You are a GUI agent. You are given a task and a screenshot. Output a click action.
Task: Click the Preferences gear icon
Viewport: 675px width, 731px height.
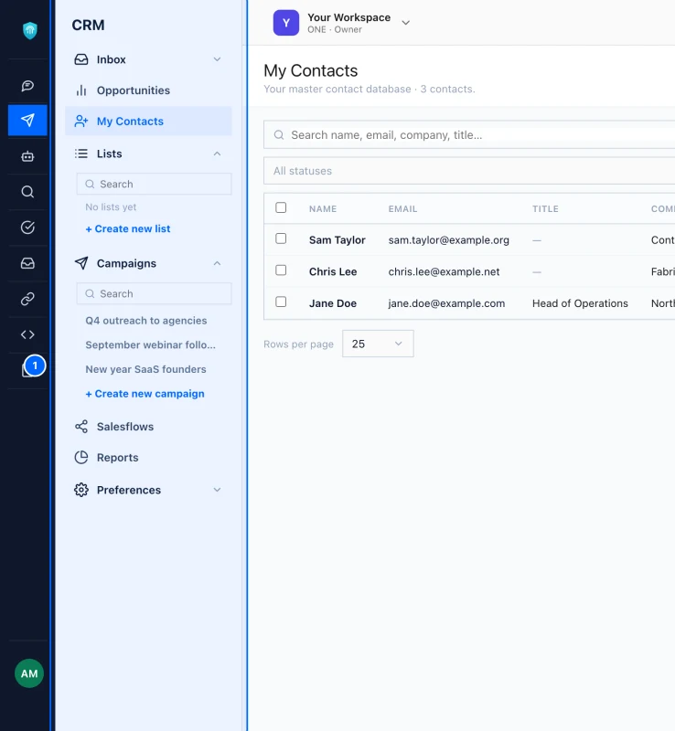point(81,490)
